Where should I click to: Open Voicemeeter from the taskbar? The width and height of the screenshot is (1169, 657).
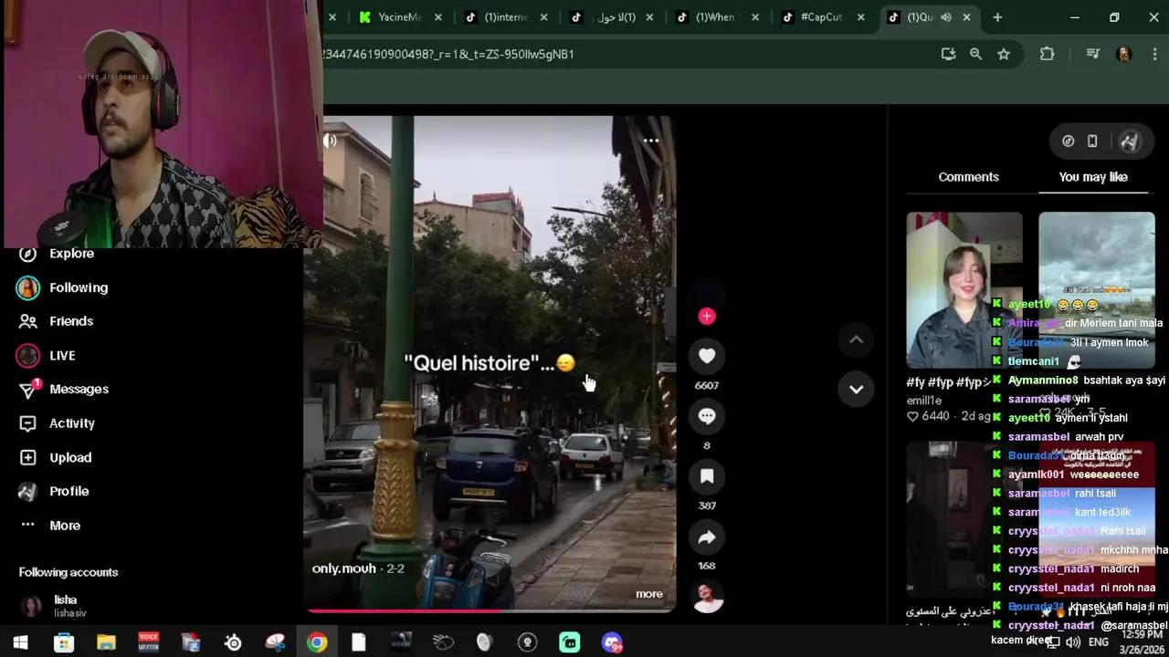[x=148, y=642]
